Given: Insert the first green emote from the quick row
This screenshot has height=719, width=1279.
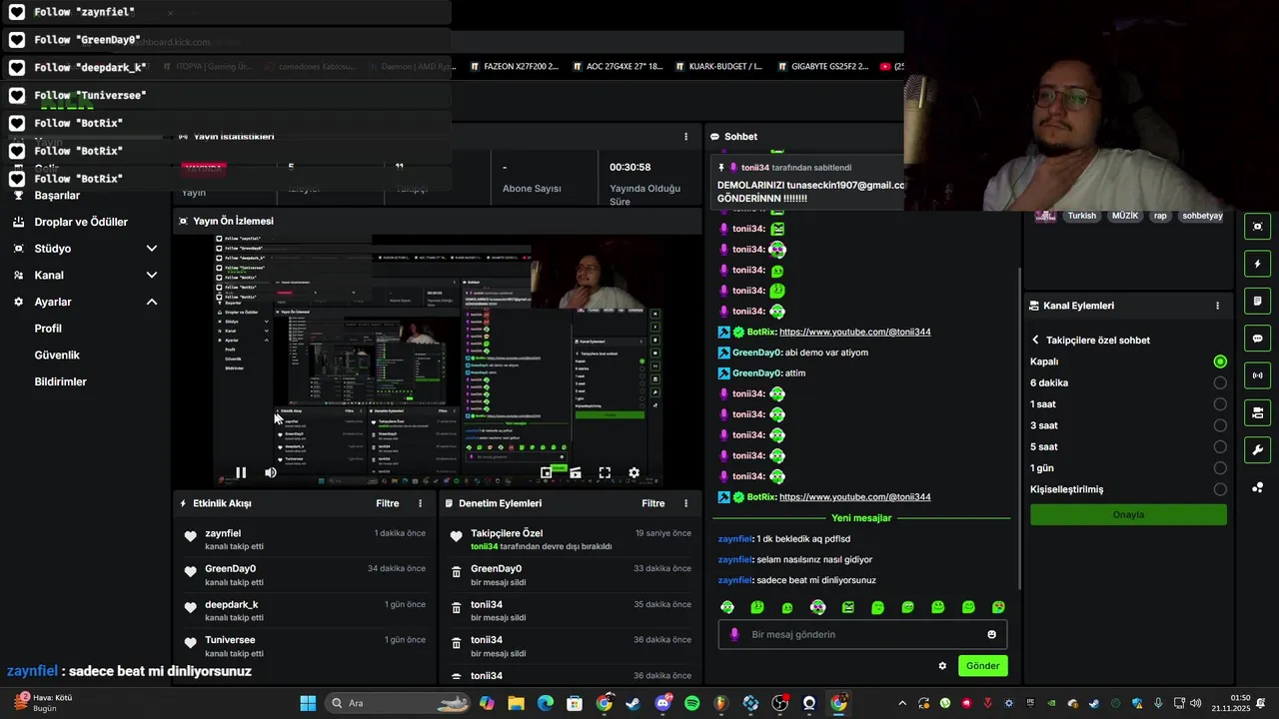Looking at the screenshot, I should (727, 607).
